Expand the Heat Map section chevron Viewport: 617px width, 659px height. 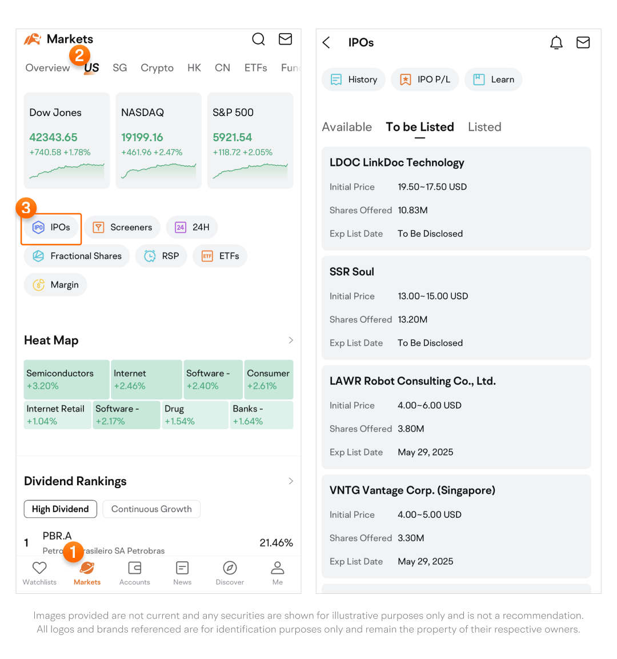(291, 341)
